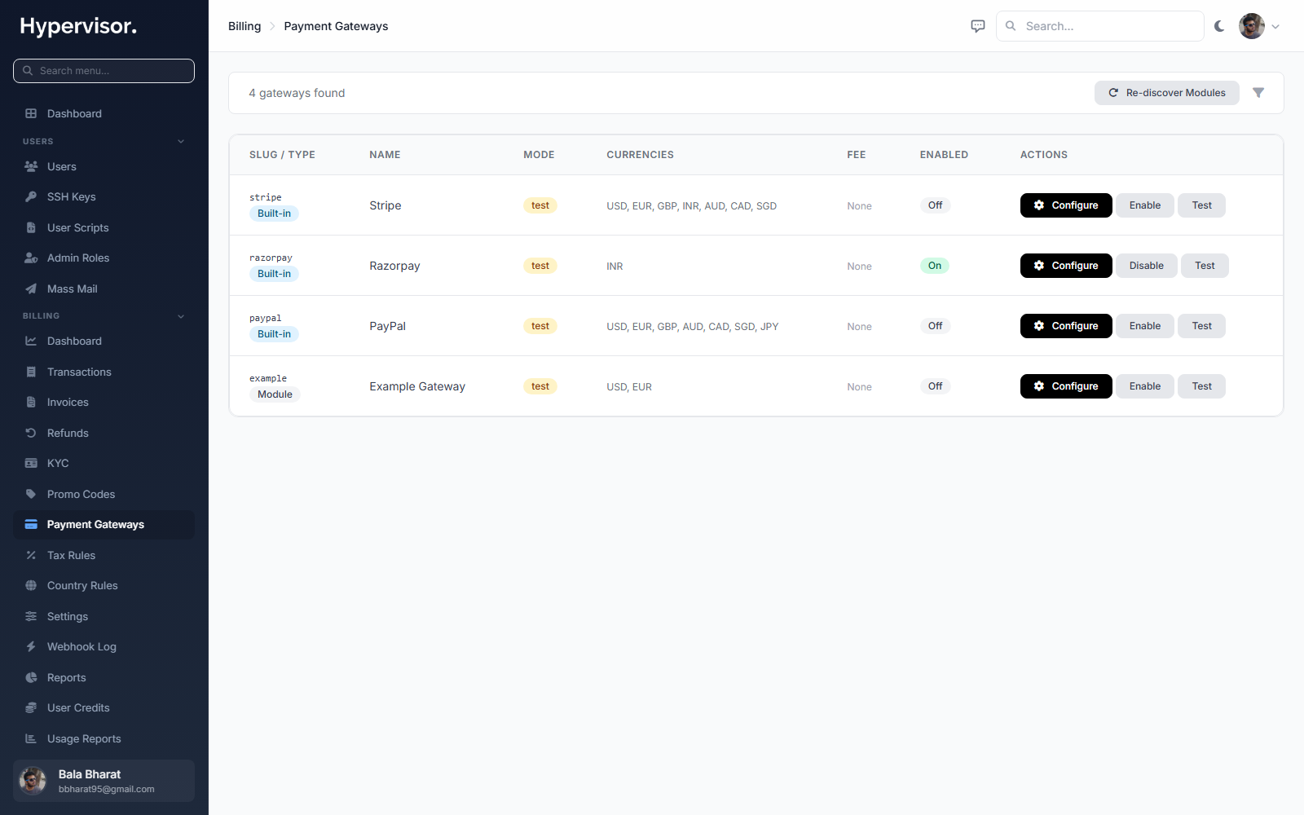
Task: Click the Country Rules globe icon
Action: [x=31, y=585]
